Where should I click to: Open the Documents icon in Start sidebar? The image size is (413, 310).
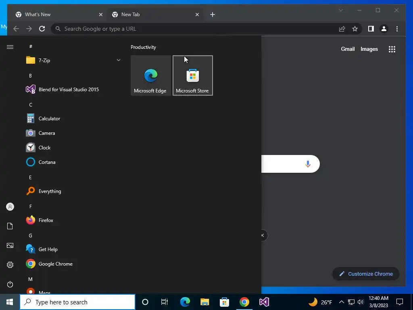(x=10, y=226)
